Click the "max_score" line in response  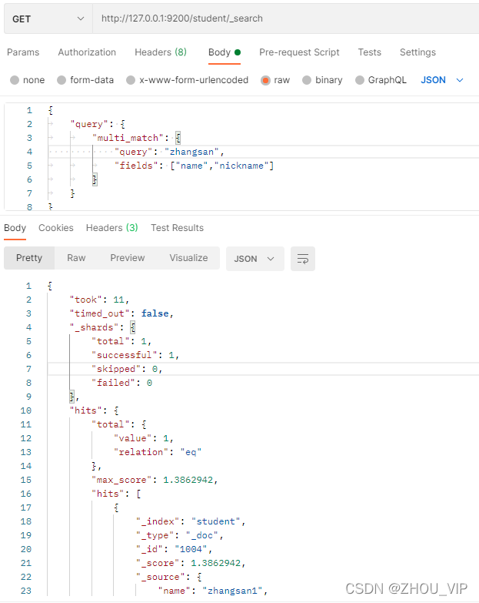pos(155,480)
